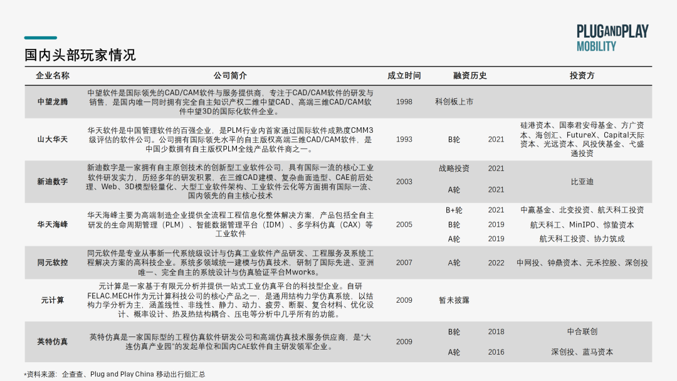Click investors 航天科工投资、协力筑成
Screen dimensions: 677x381
582,239
